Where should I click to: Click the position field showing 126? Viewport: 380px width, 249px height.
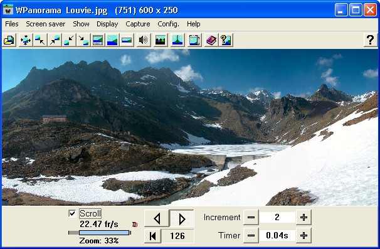(x=177, y=236)
